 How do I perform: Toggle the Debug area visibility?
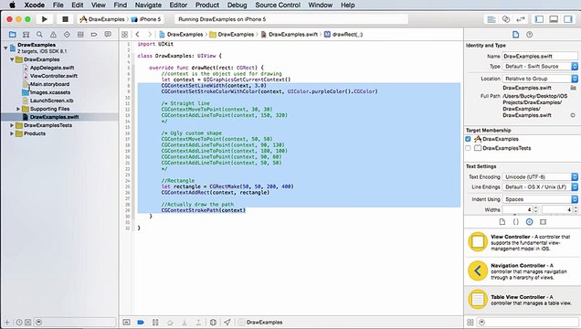[x=554, y=19]
